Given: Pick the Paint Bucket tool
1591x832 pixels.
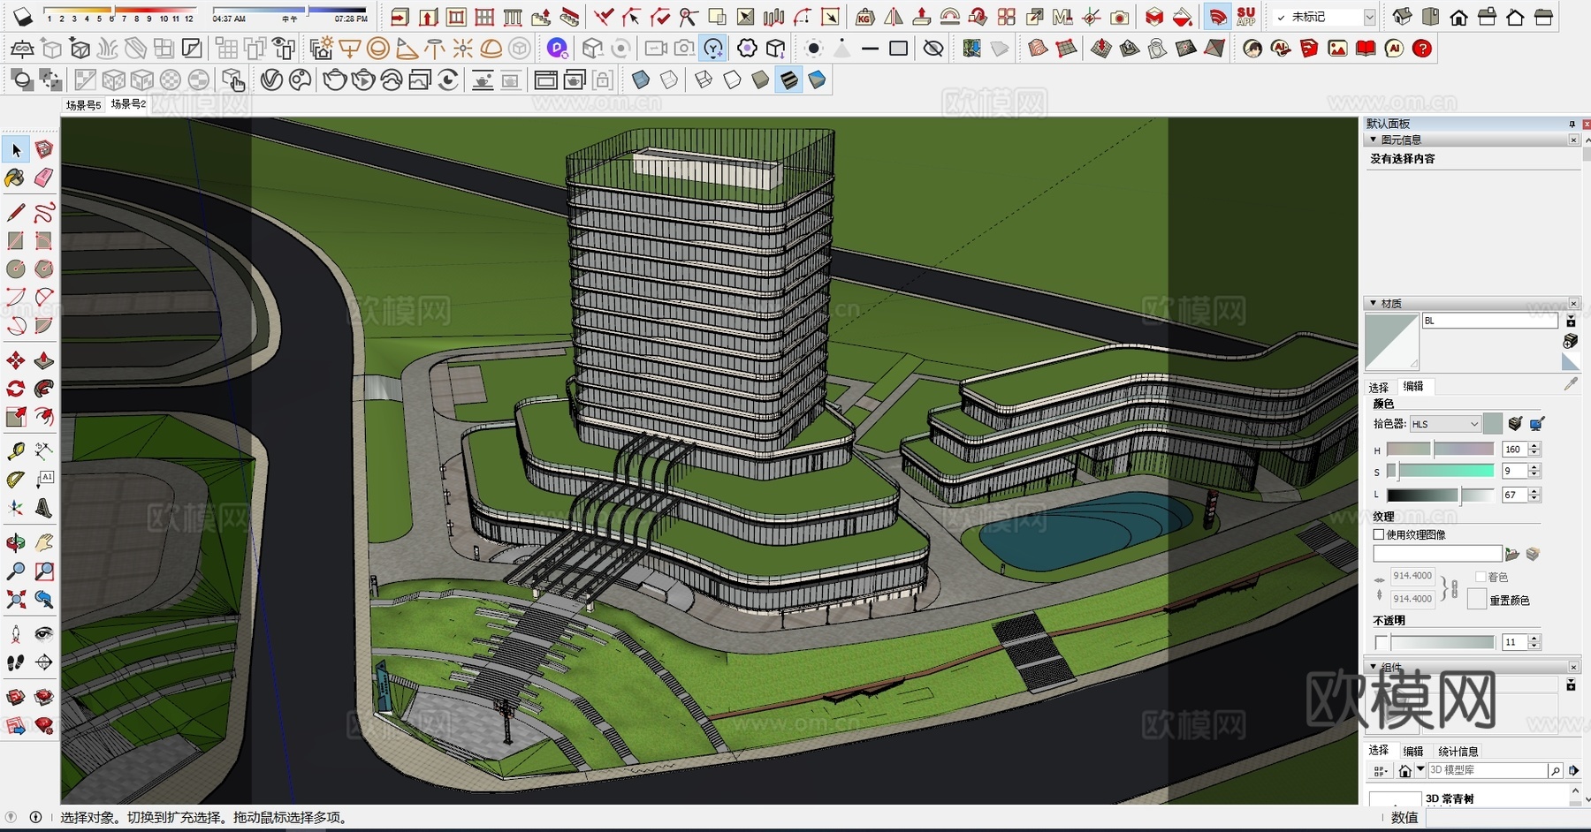Looking at the screenshot, I should (x=16, y=178).
